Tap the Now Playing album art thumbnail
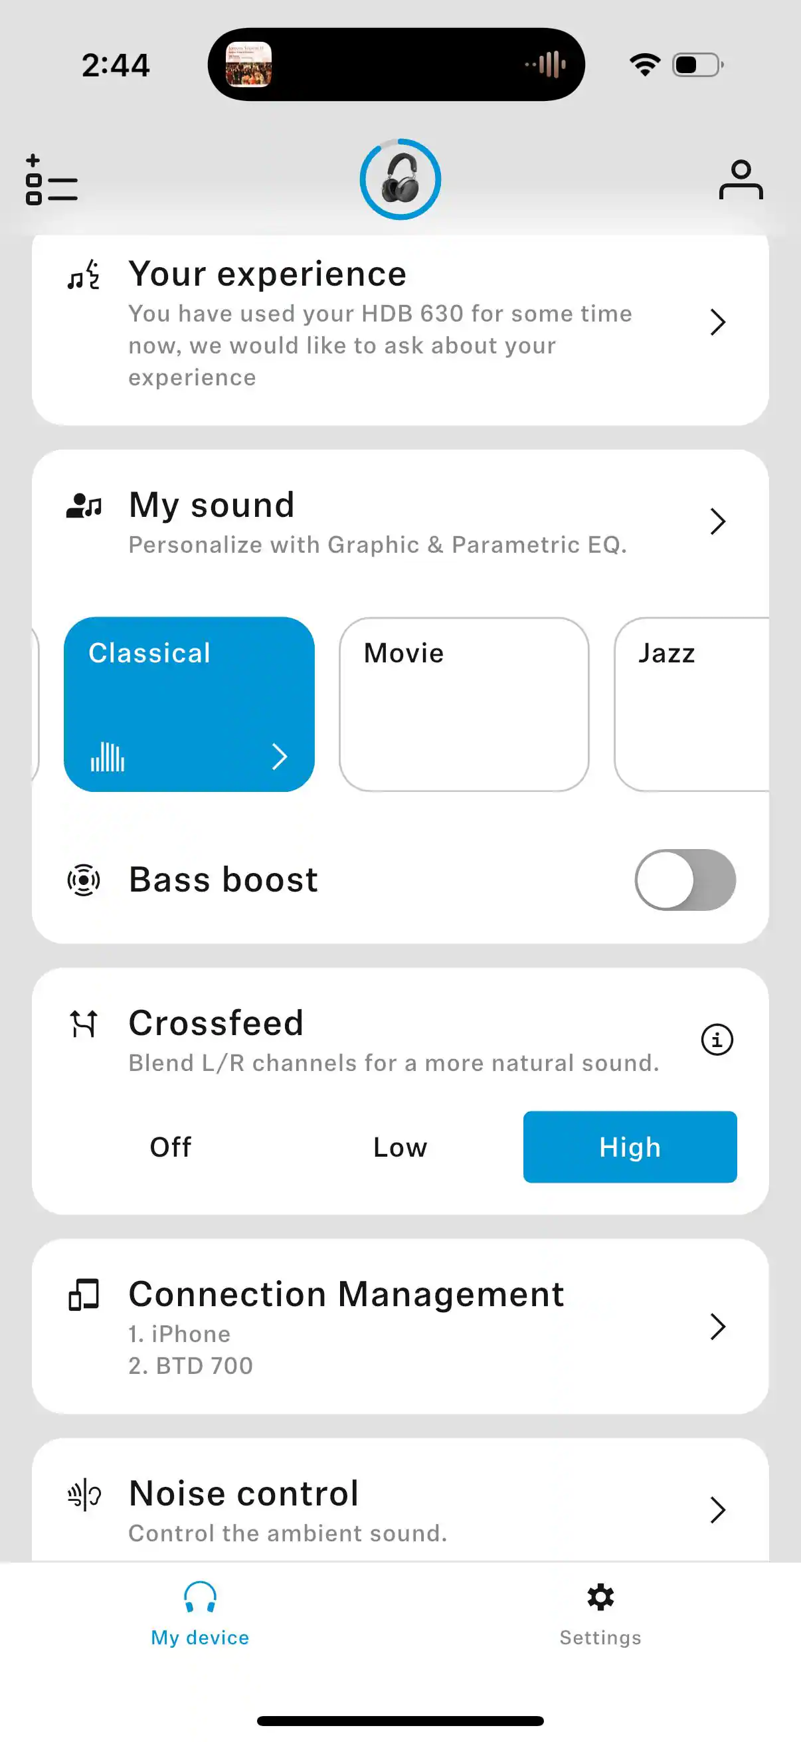The width and height of the screenshot is (801, 1742). (x=249, y=65)
